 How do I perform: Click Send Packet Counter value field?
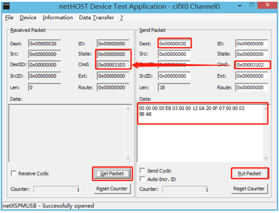click(x=186, y=189)
